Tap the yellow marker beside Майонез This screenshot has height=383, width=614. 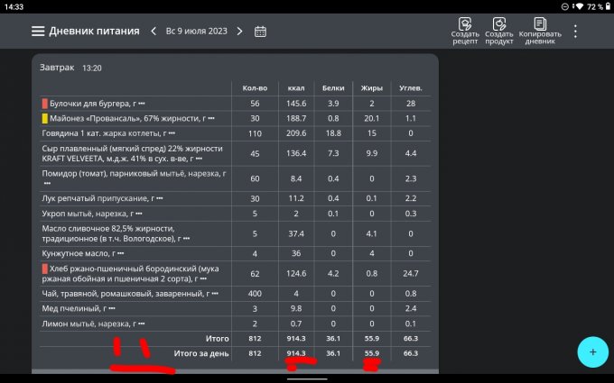[44, 118]
